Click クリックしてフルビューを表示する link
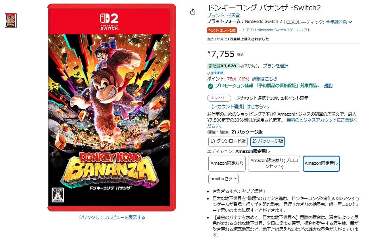367x238 pixels. (x=111, y=217)
